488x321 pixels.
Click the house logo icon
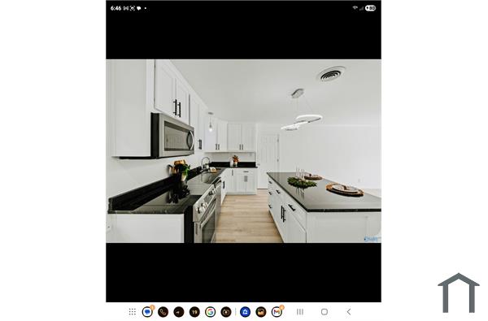tap(459, 293)
